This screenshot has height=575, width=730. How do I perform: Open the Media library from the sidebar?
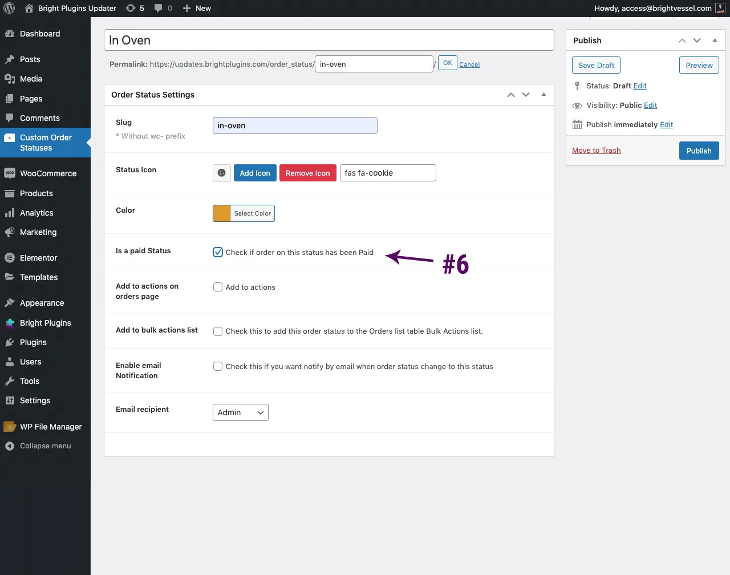tap(30, 79)
